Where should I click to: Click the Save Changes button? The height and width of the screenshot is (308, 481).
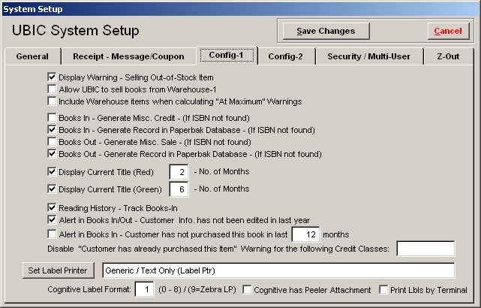click(326, 31)
